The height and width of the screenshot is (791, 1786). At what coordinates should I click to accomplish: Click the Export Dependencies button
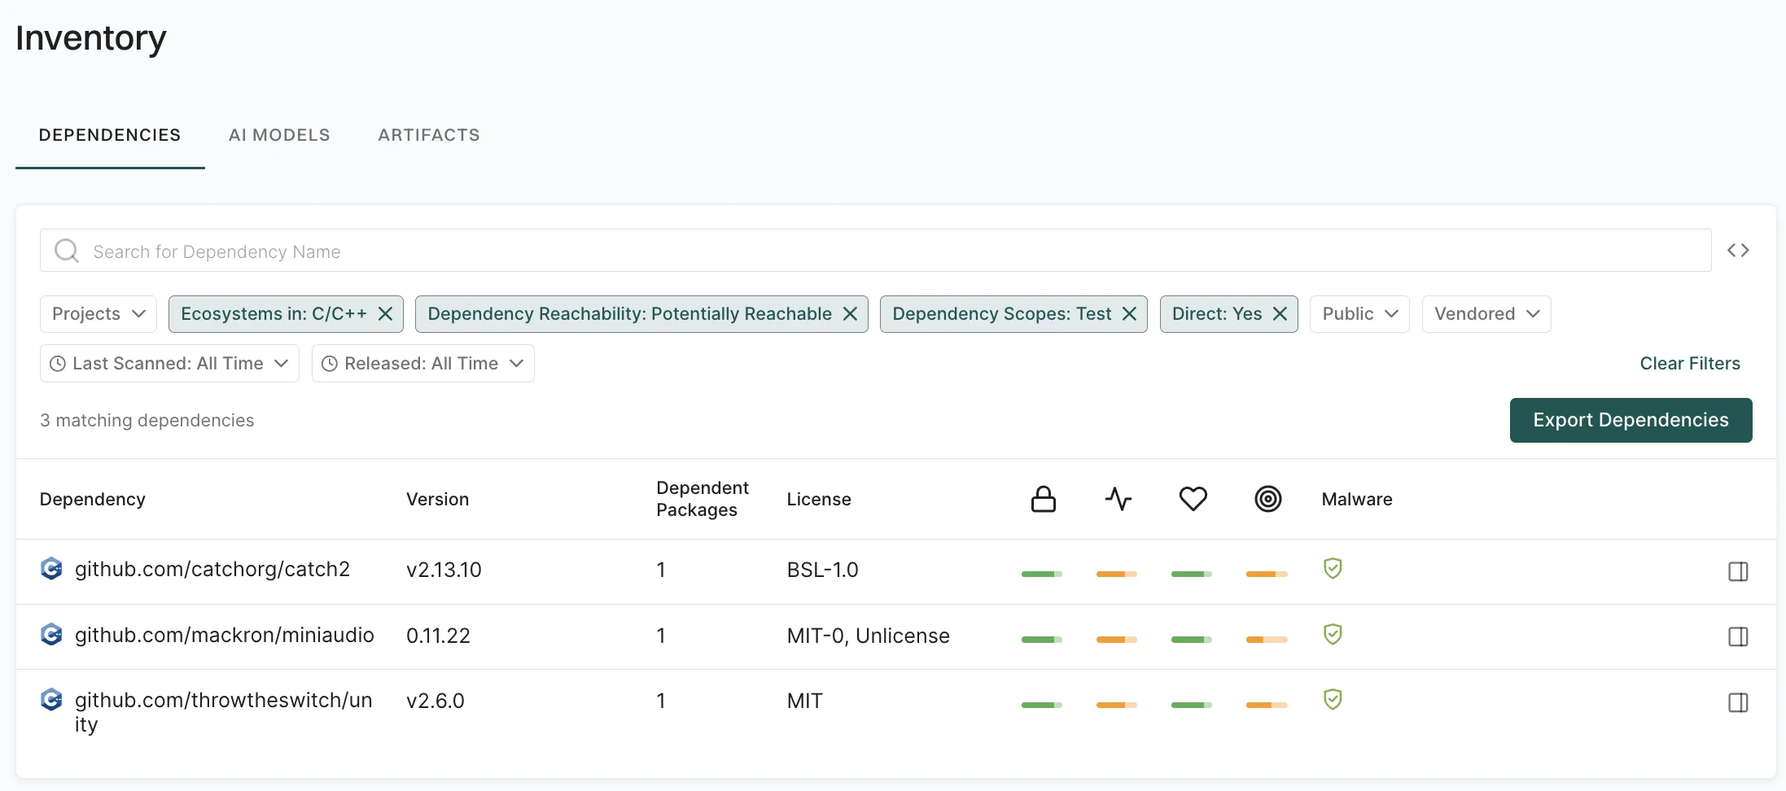(1631, 420)
